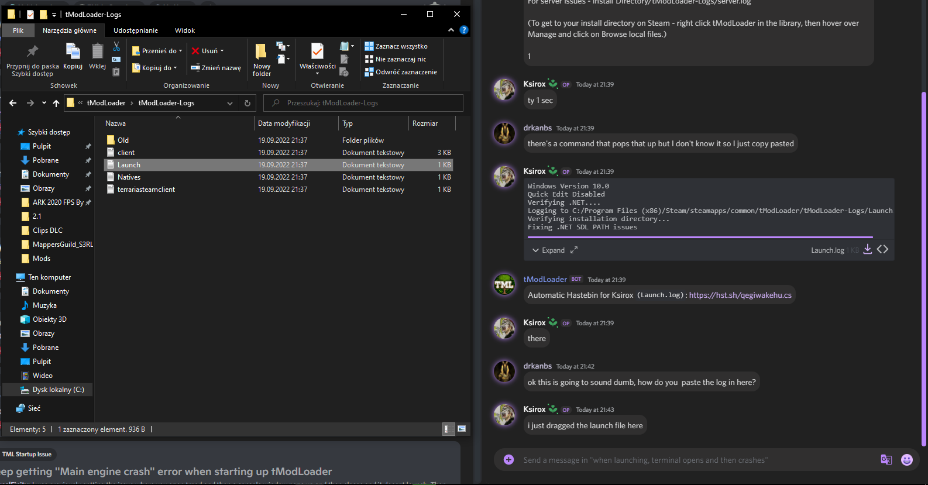Select Dysk lokalny (C:) in navigation pane

click(52, 390)
